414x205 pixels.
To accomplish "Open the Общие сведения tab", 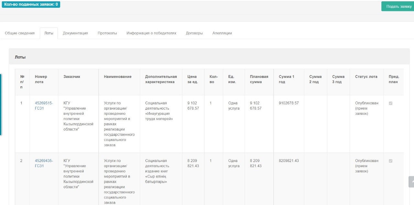I will coord(20,33).
